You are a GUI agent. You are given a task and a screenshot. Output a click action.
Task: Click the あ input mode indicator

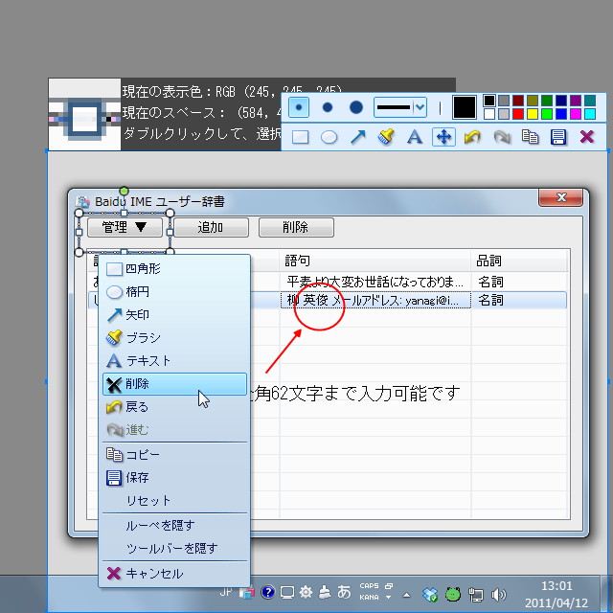[344, 592]
